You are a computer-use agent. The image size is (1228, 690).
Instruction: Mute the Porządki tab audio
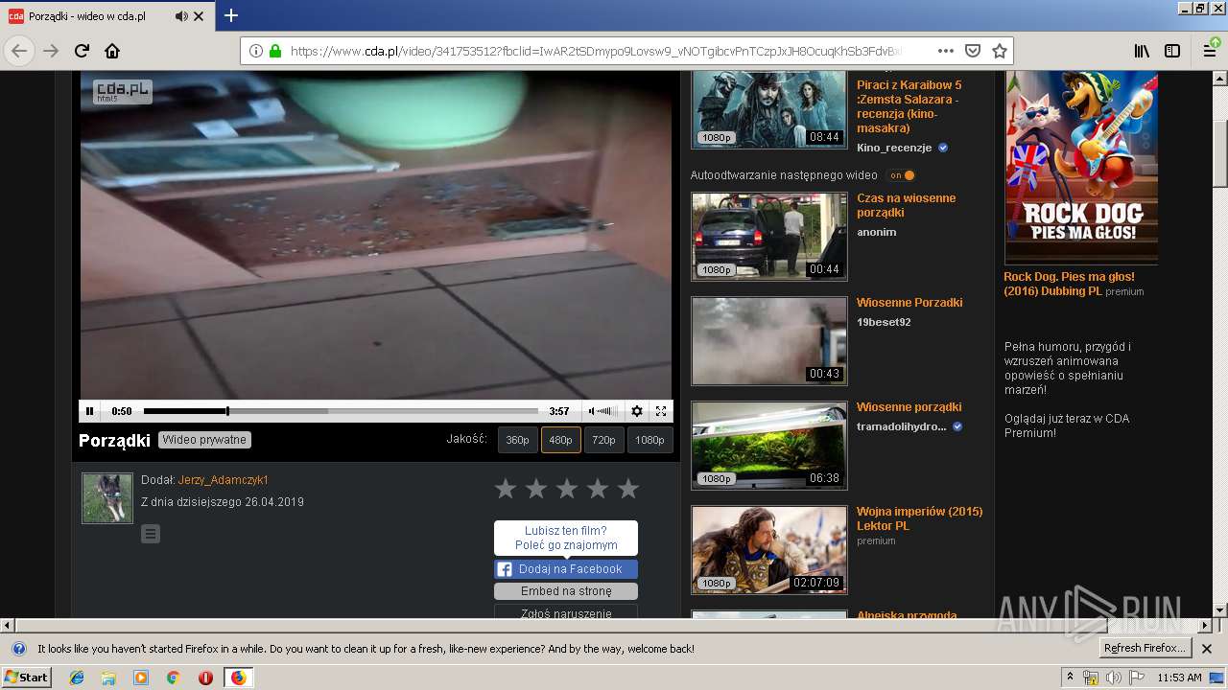pos(181,16)
